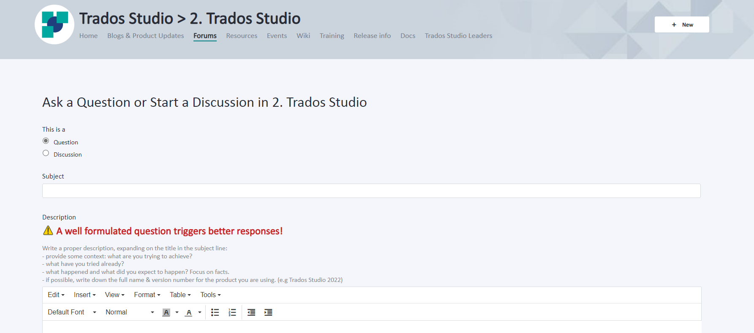Apply text color with the A button

click(189, 312)
